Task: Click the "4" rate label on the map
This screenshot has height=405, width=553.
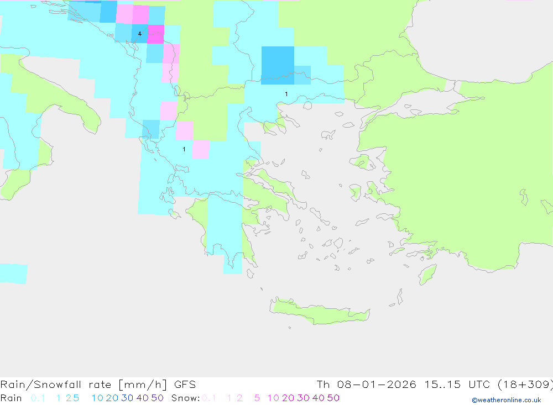Action: point(140,34)
